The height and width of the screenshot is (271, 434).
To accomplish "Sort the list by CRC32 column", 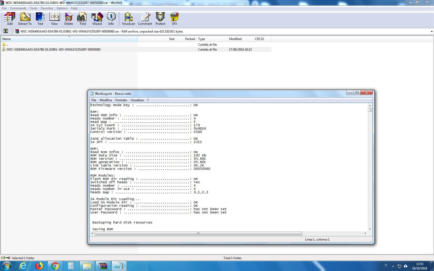I will 262,39.
